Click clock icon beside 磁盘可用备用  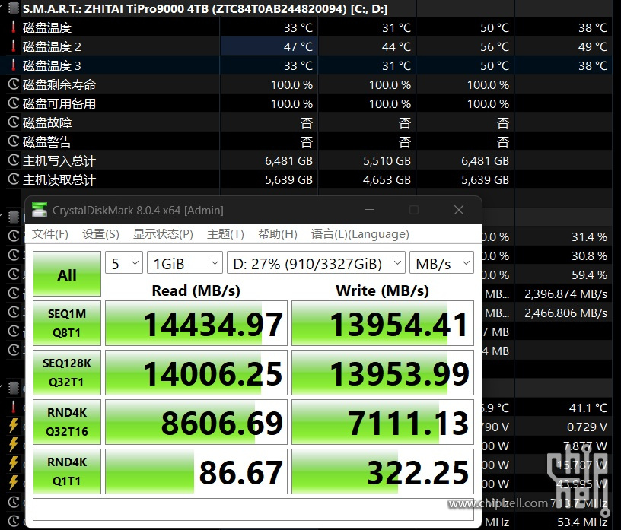(14, 103)
